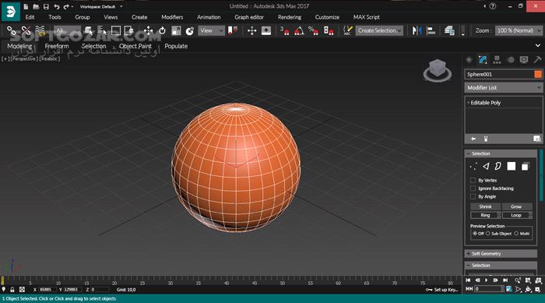Viewport: 545px width, 303px height.
Task: Select the Sub Object preview radio
Action: click(x=487, y=234)
